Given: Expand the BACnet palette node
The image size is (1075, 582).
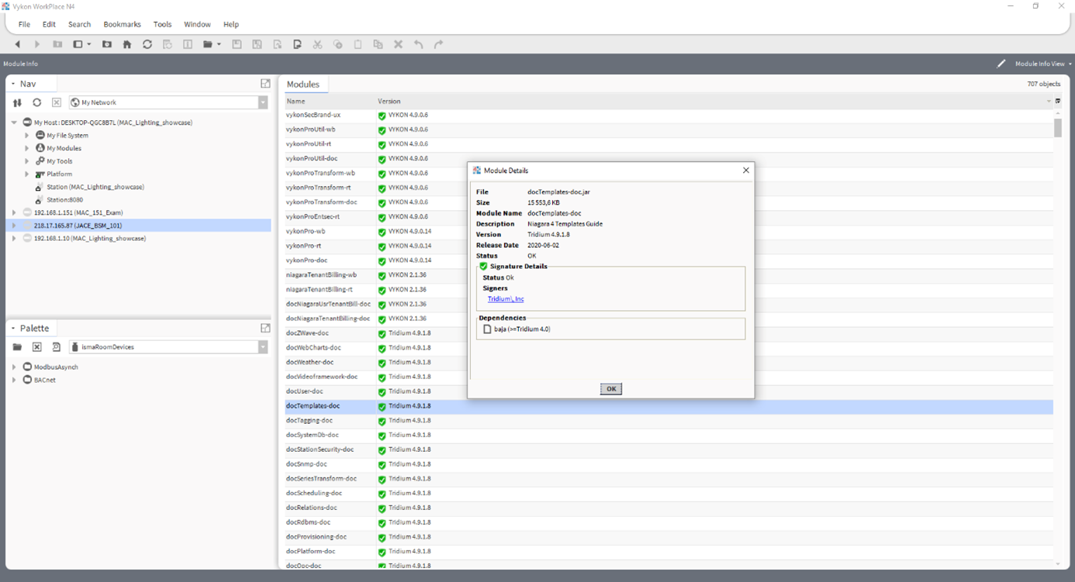Looking at the screenshot, I should (x=14, y=380).
